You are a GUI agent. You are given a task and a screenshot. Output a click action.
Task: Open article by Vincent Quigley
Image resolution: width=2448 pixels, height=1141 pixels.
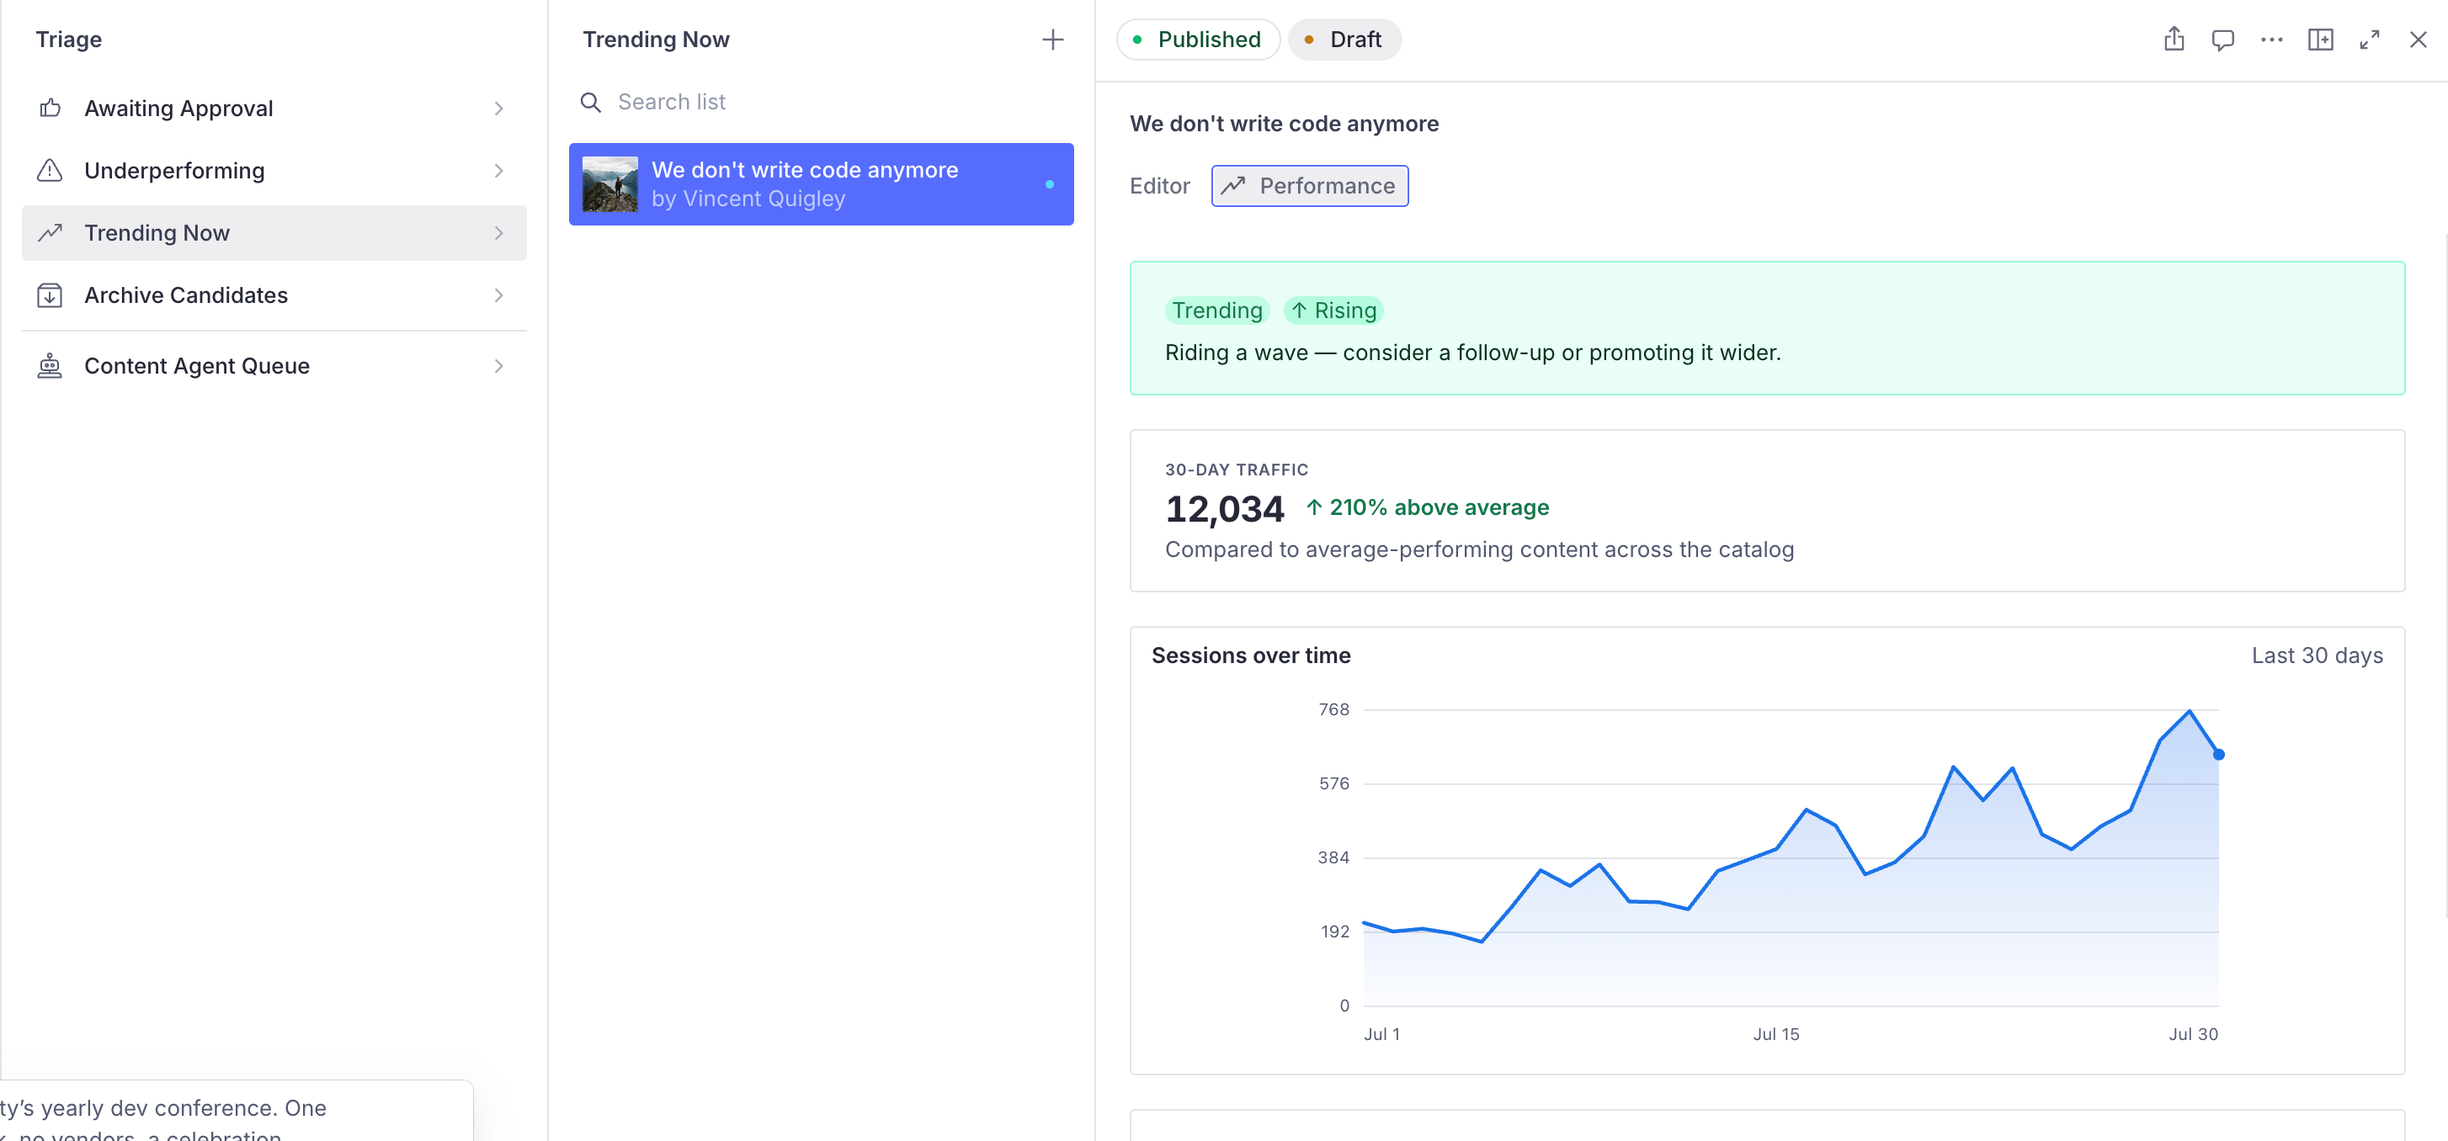(x=820, y=184)
